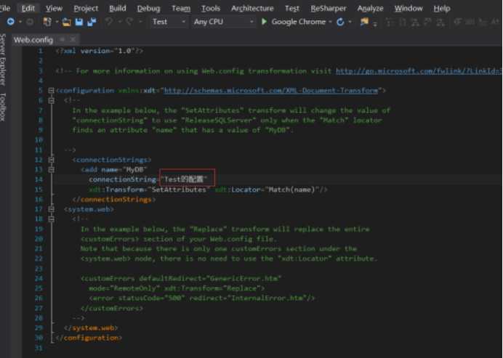Image resolution: width=503 pixels, height=358 pixels.
Task: Click the name="MyDB" attribute text
Action: 124,169
